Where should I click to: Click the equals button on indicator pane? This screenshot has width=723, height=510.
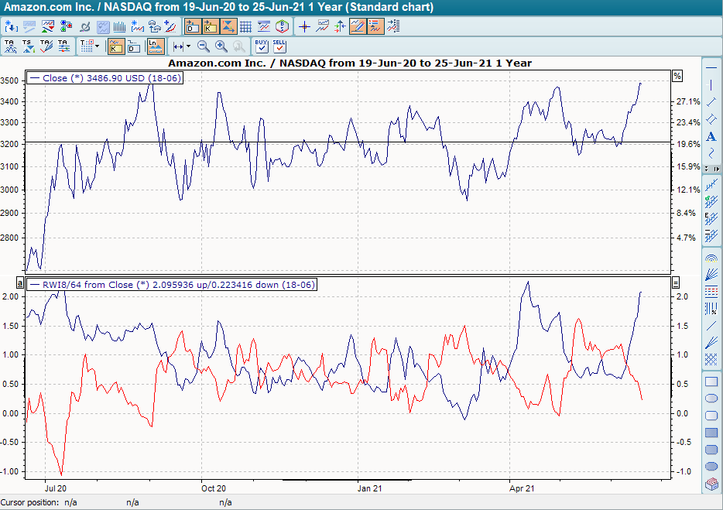pyautogui.click(x=676, y=282)
